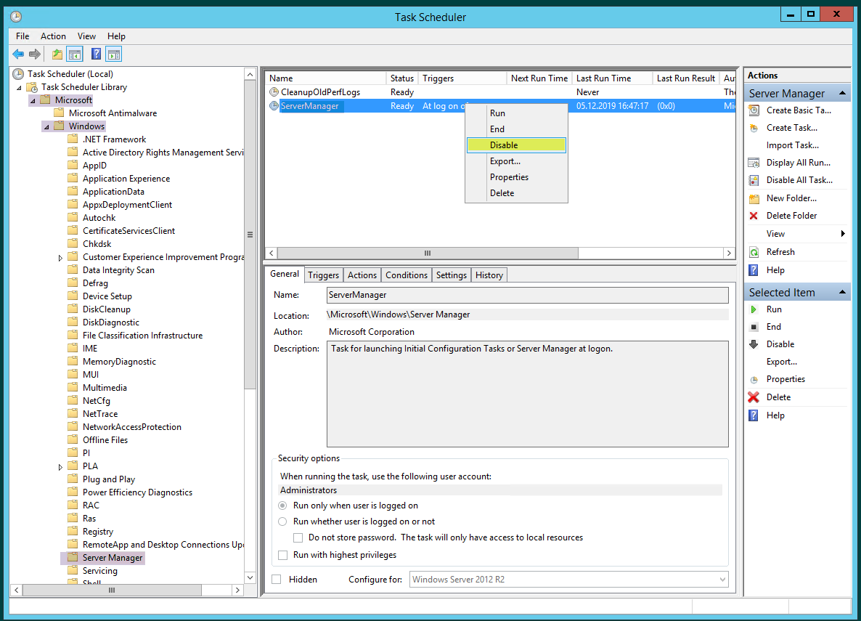Open Create Basic Task wizard
Viewport: 861px width, 621px height.
(797, 110)
